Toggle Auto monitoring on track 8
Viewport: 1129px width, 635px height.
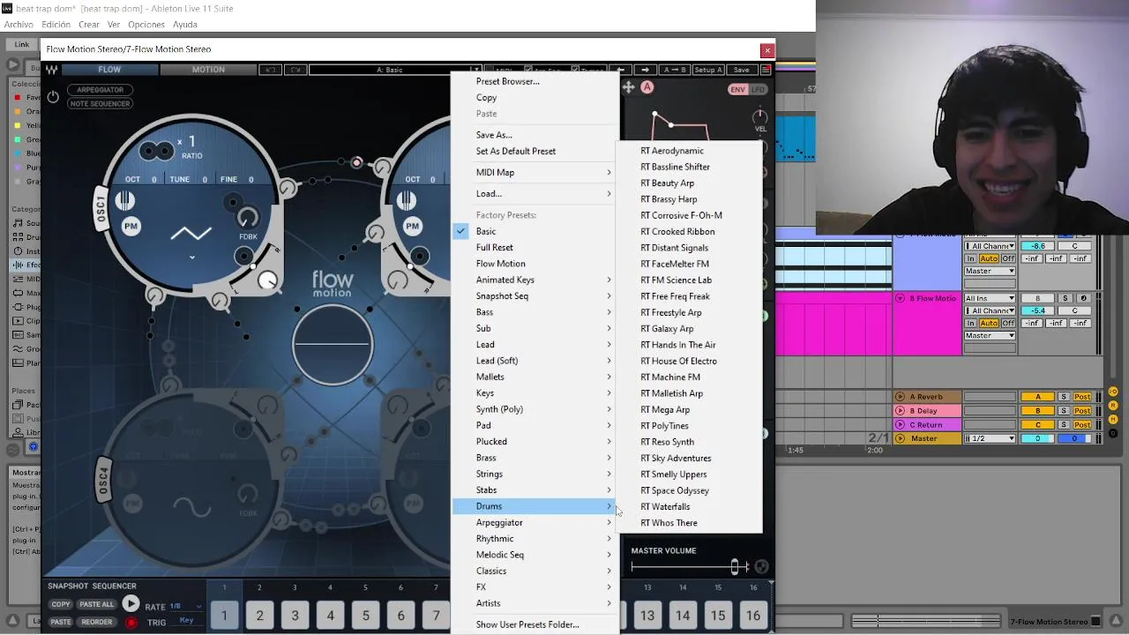989,324
